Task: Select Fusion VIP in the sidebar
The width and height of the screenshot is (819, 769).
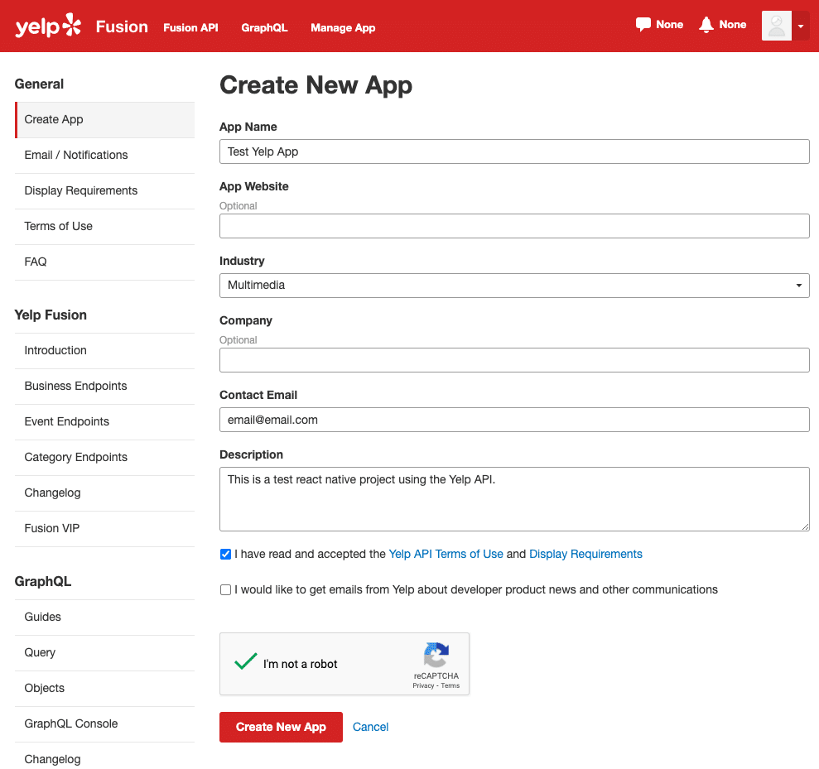Action: pos(52,528)
